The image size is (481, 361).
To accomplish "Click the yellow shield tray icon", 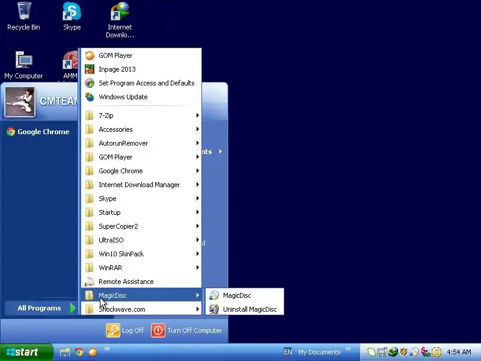I will [x=404, y=352].
